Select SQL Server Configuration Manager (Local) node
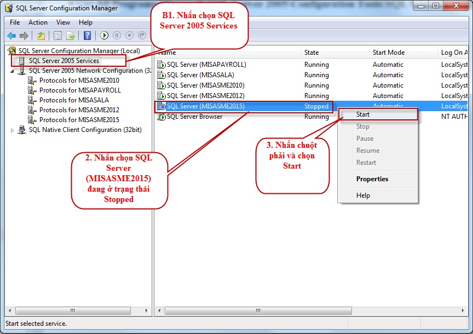 point(79,51)
